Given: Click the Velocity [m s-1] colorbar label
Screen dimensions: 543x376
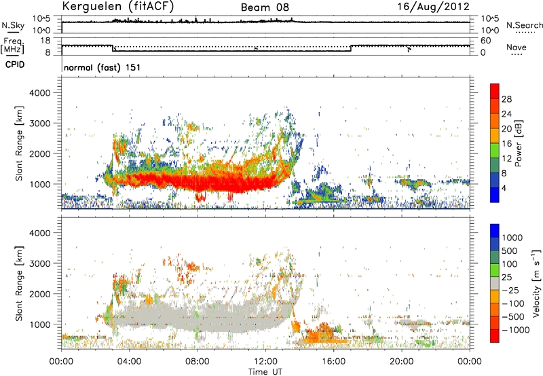Looking at the screenshot, I should coord(536,284).
